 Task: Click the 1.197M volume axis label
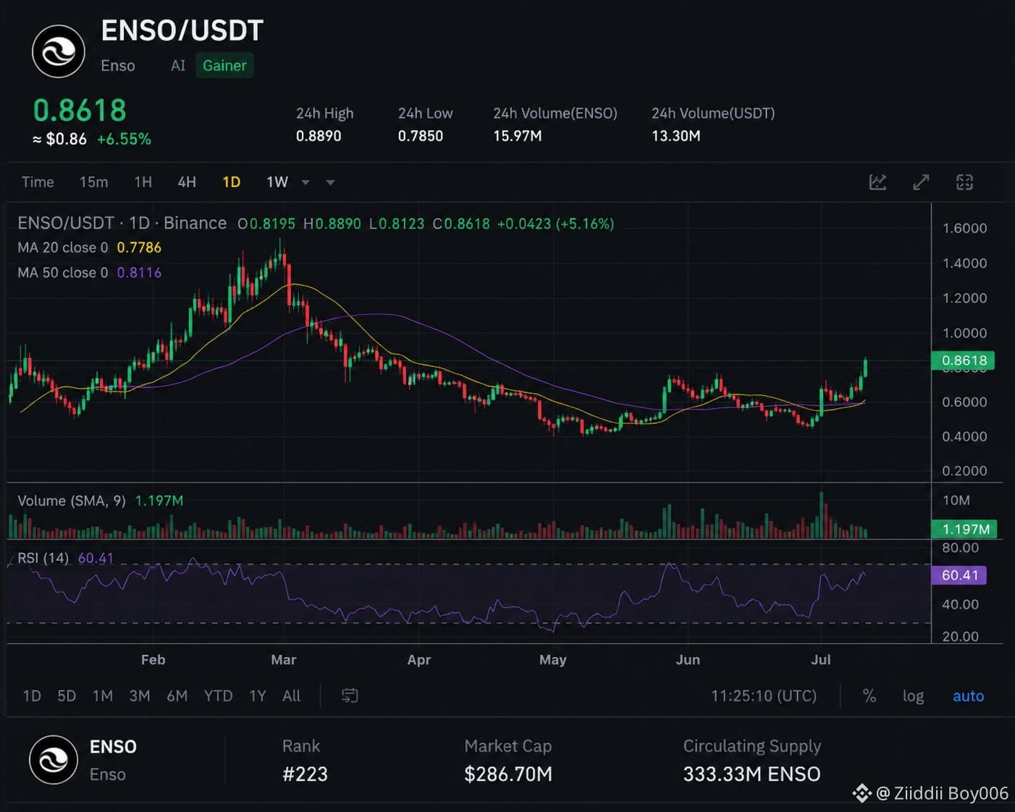coord(965,529)
